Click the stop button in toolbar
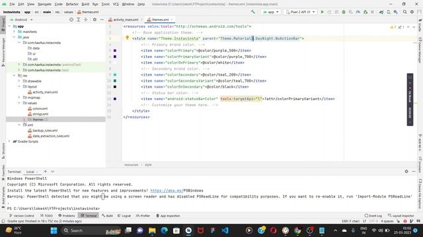 coord(372,12)
